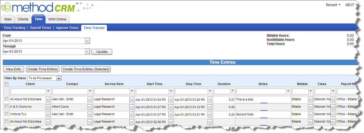Click the New Entry button
This screenshot has height=133, width=364.
[x=14, y=69]
